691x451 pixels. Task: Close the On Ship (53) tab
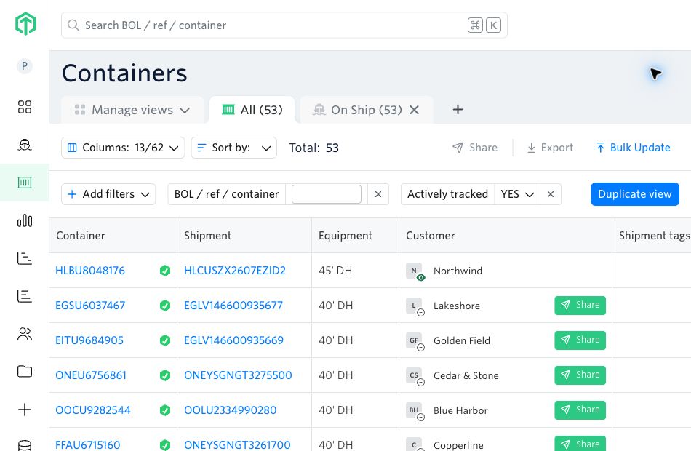(414, 110)
